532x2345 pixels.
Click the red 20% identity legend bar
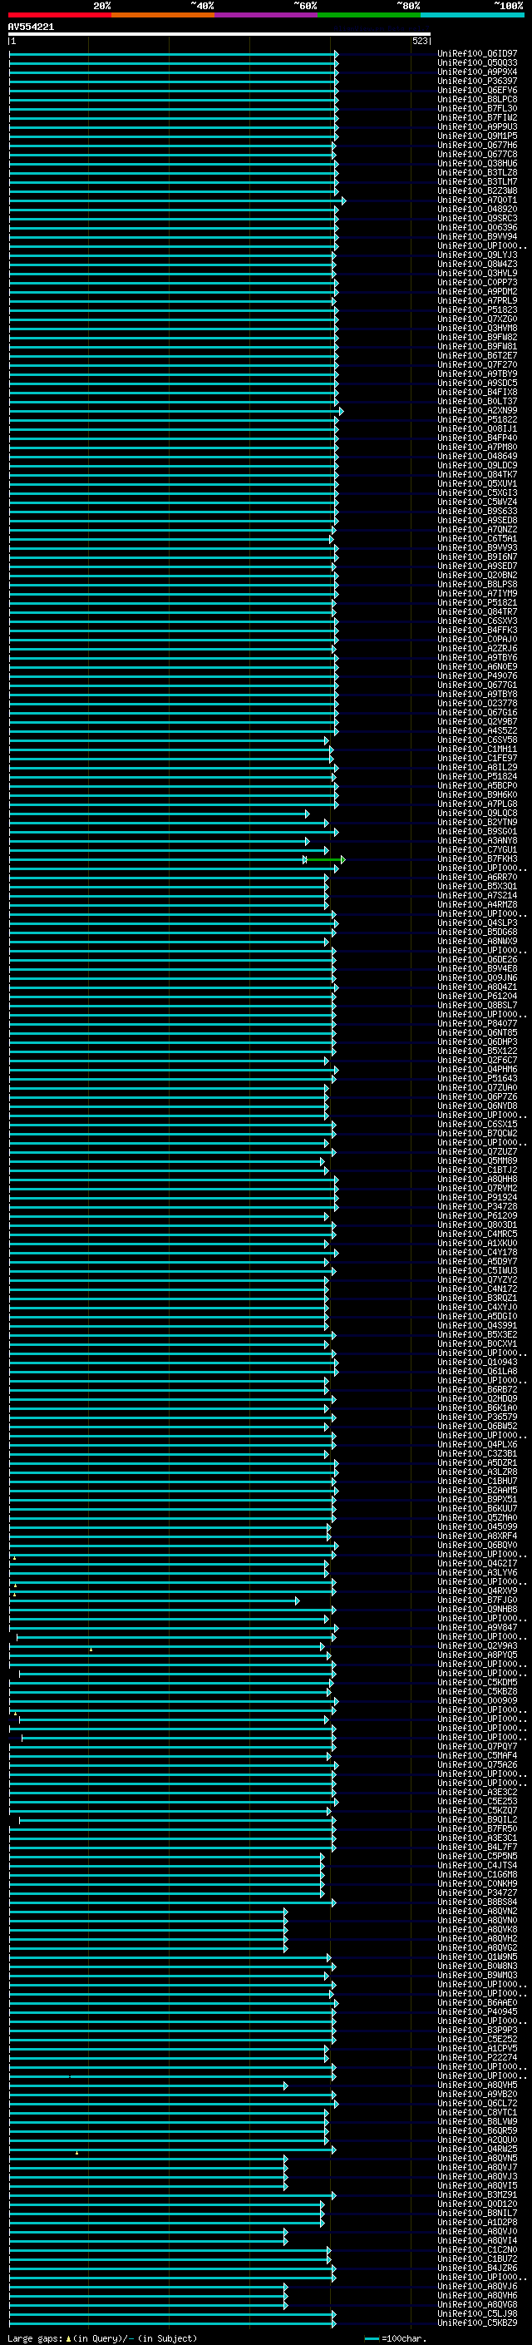click(x=59, y=15)
